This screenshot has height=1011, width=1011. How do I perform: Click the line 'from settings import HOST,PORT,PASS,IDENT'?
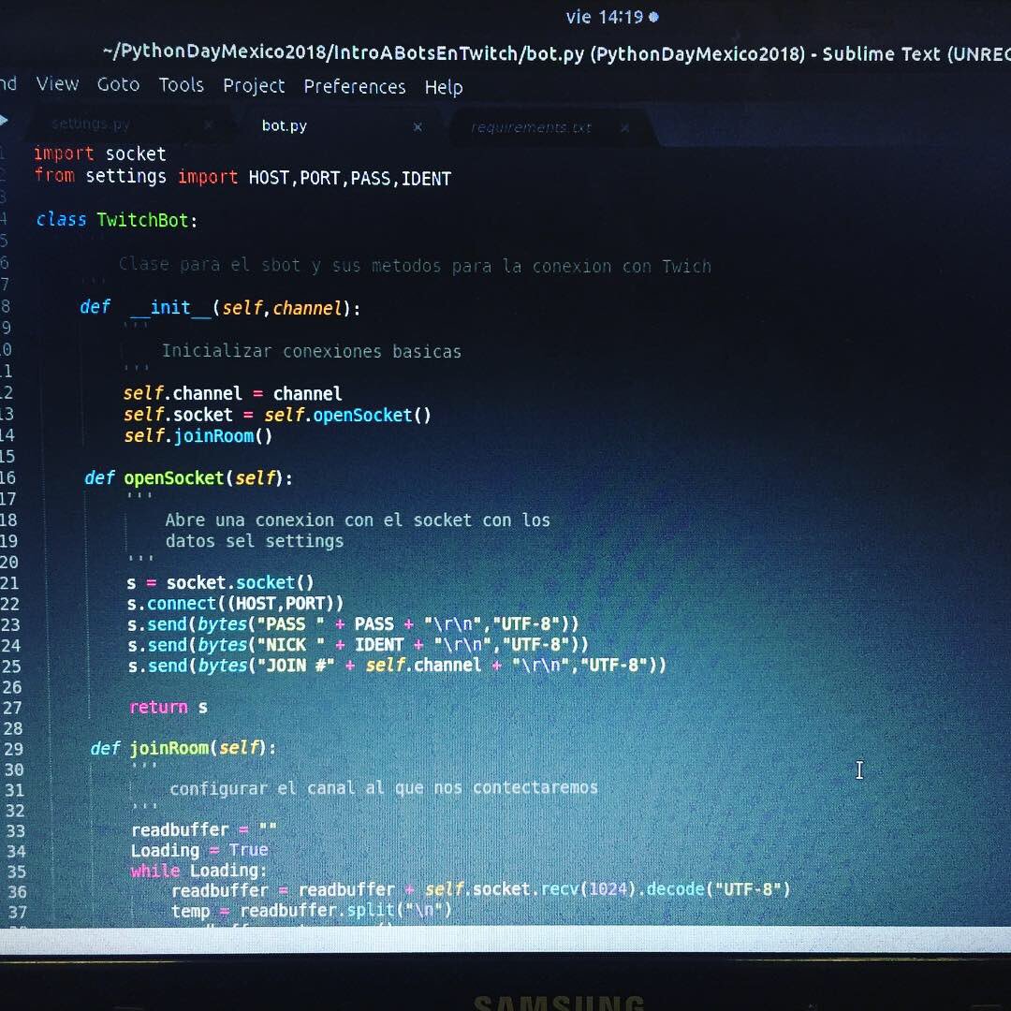[x=242, y=177]
